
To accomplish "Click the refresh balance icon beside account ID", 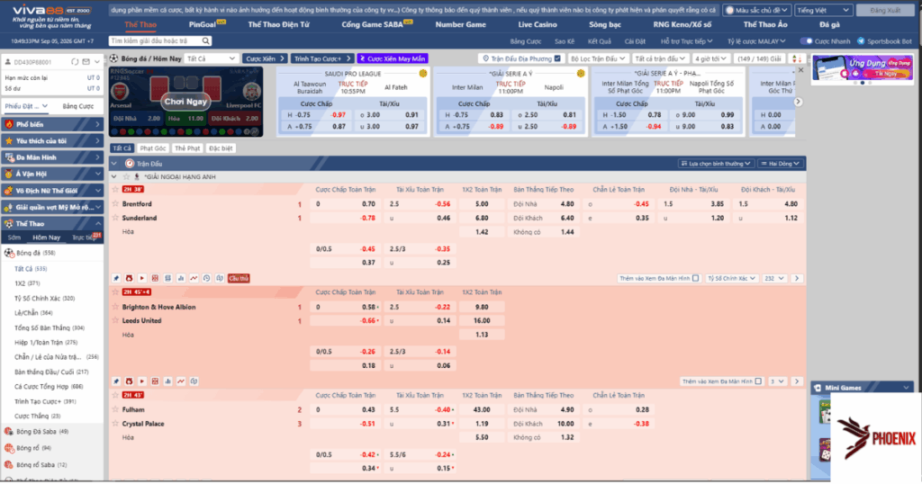I will click(x=75, y=62).
